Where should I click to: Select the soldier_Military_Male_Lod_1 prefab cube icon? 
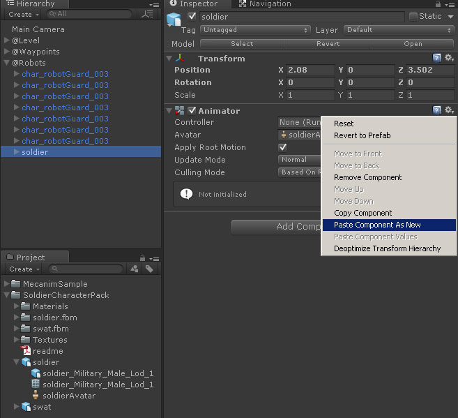tap(36, 373)
